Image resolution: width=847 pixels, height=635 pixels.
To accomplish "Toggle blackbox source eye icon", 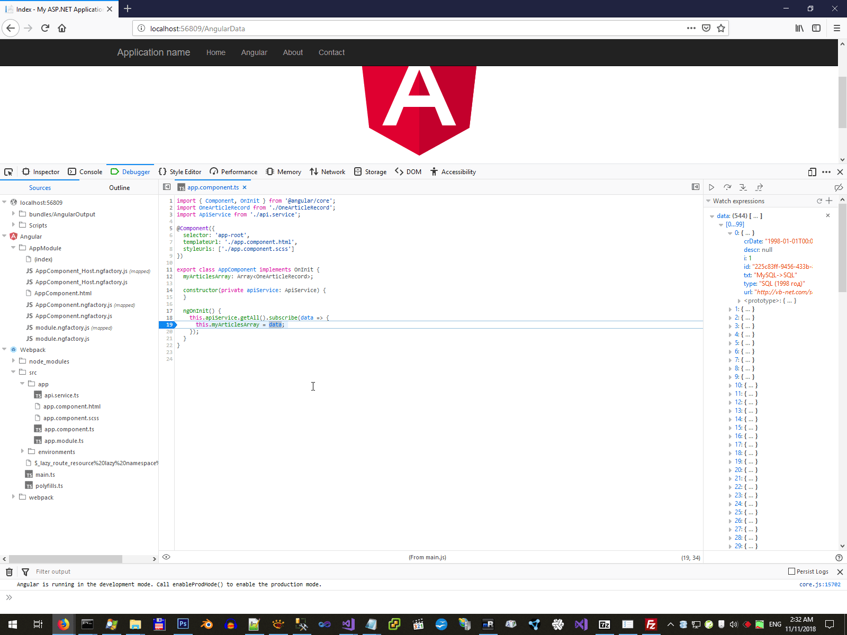I will (x=166, y=557).
